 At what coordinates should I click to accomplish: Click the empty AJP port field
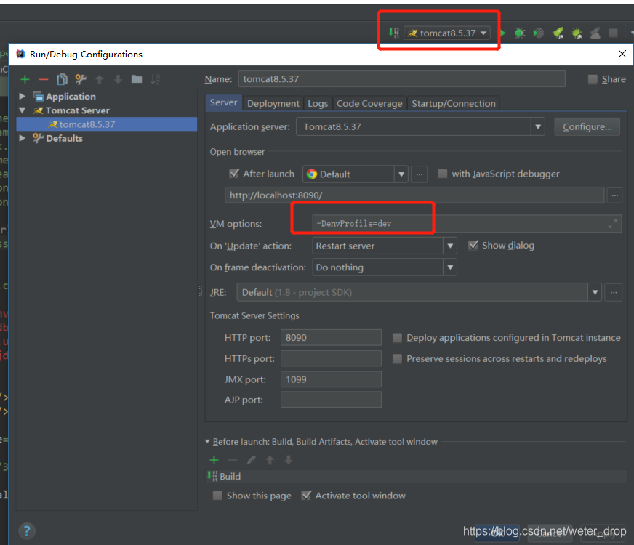pyautogui.click(x=331, y=400)
